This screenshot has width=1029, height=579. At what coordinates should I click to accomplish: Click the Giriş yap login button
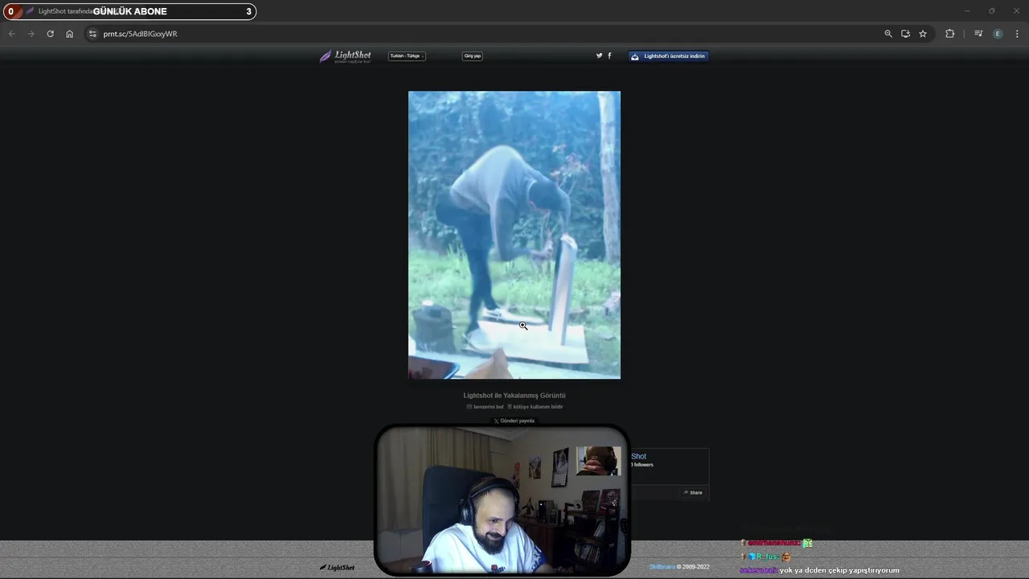pos(473,56)
